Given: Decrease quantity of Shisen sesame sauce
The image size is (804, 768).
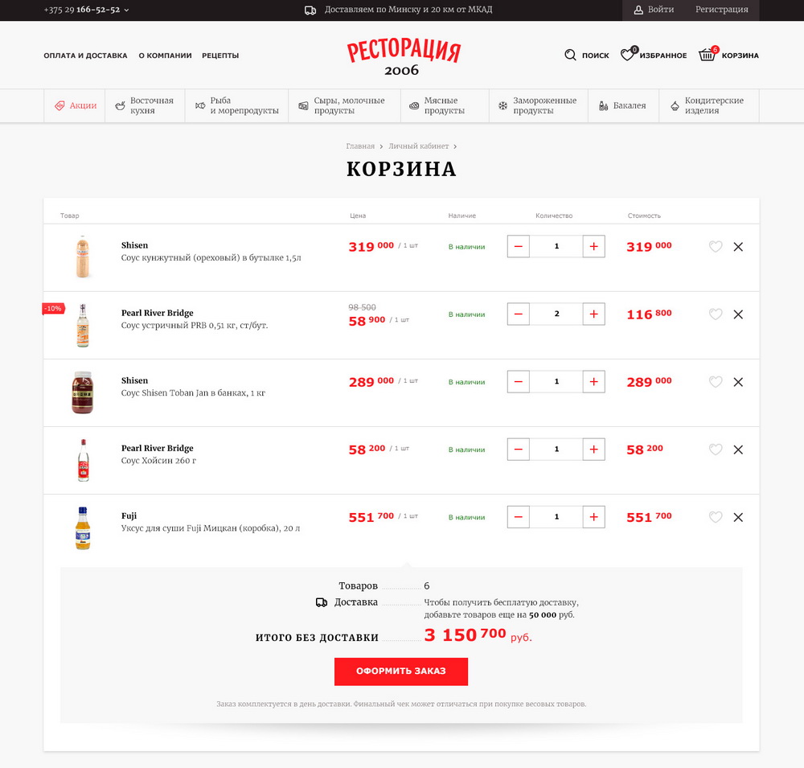Looking at the screenshot, I should coord(519,246).
